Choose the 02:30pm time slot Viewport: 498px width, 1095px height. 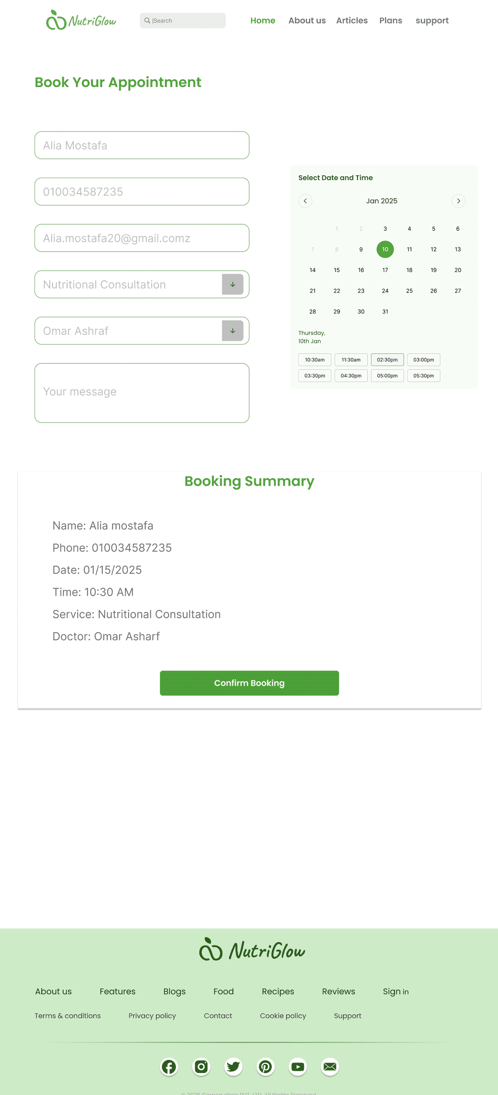click(387, 360)
